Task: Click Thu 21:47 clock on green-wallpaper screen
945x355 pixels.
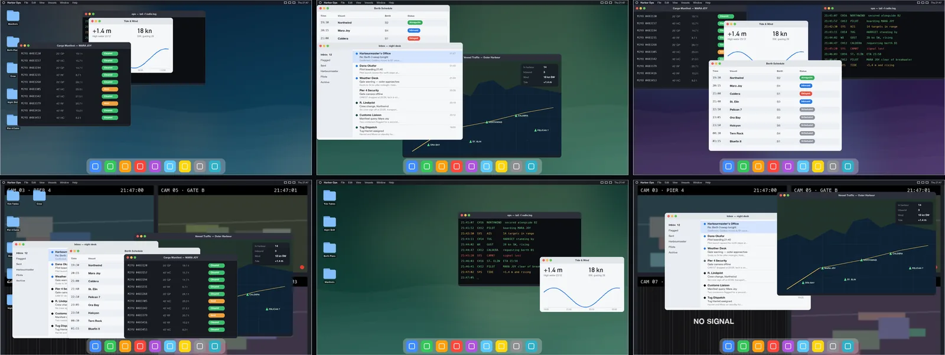Action: click(x=619, y=2)
